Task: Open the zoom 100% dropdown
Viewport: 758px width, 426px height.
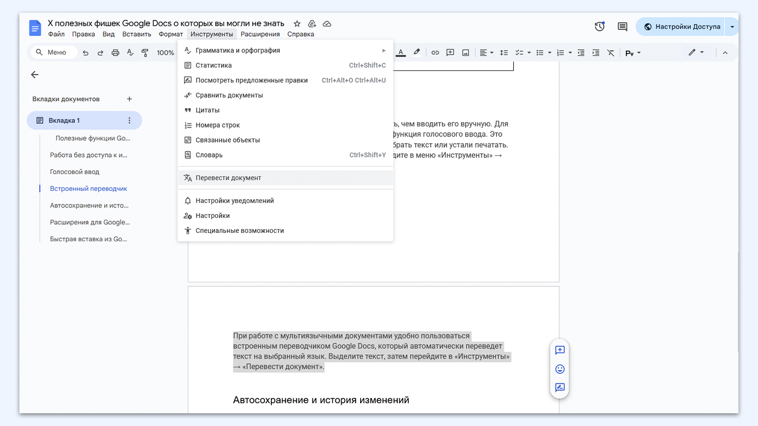Action: (x=165, y=53)
